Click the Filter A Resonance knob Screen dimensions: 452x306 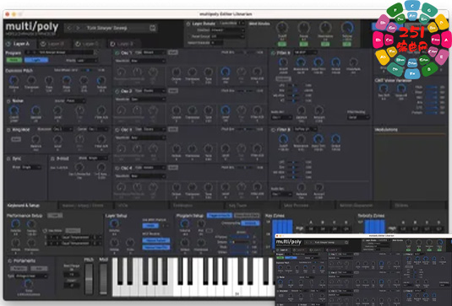coord(301,62)
